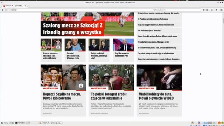
Task: Click the page vertical scrollbar thumb
Action: pos(223,21)
